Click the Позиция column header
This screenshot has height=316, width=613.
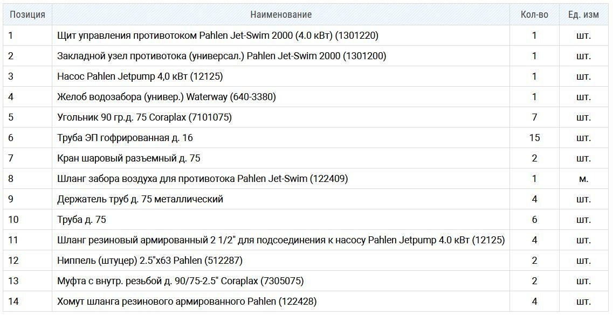click(x=27, y=15)
